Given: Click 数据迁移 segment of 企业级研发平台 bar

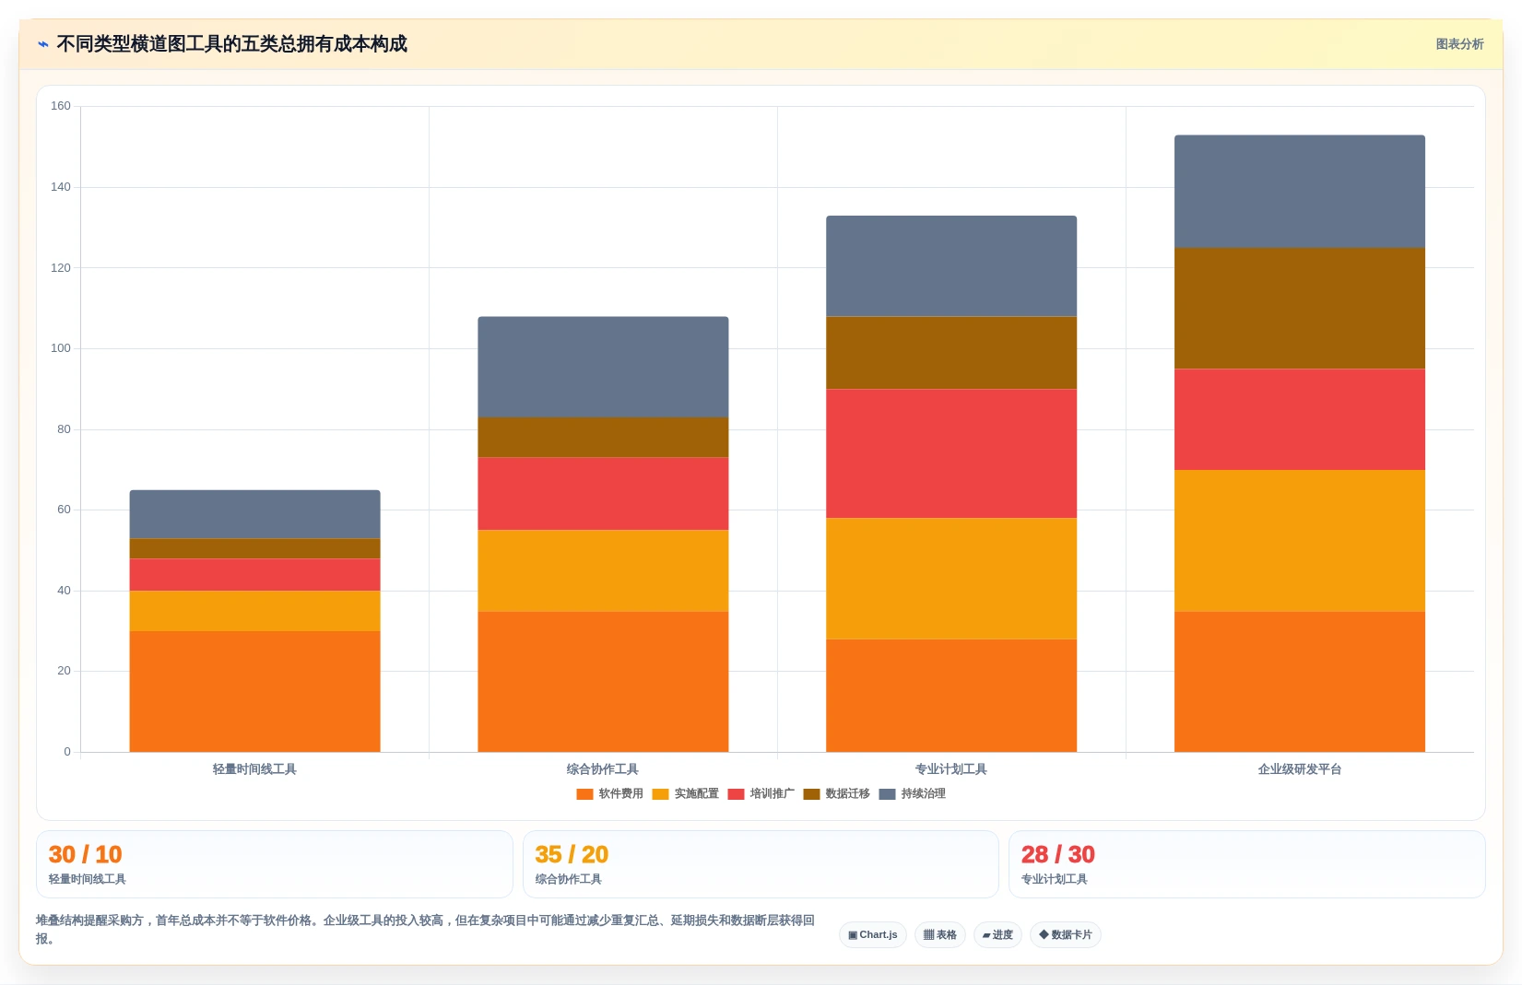Looking at the screenshot, I should (1300, 309).
